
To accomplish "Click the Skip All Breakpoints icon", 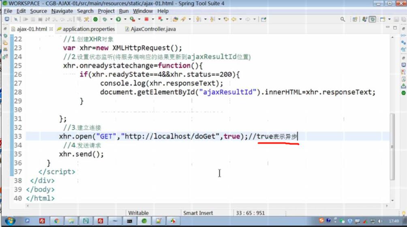I will pyautogui.click(x=15, y=19).
